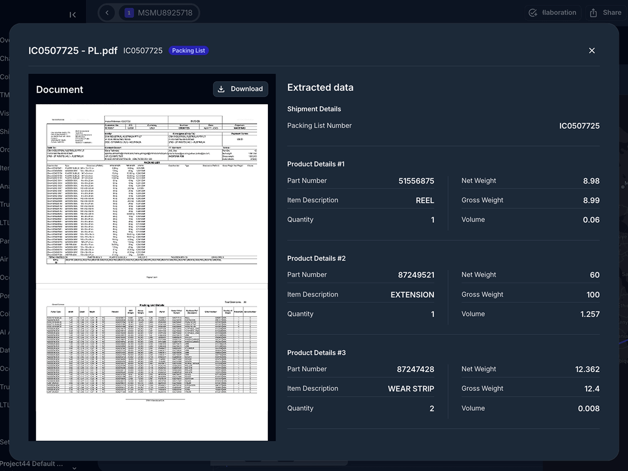
Task: Click the Product Details #2 heading
Action: click(x=317, y=258)
